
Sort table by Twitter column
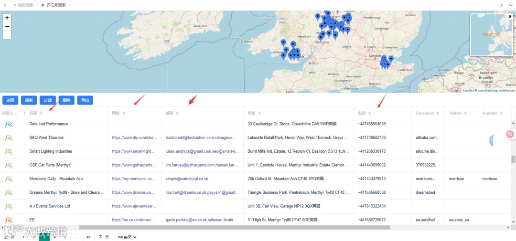pos(465,113)
